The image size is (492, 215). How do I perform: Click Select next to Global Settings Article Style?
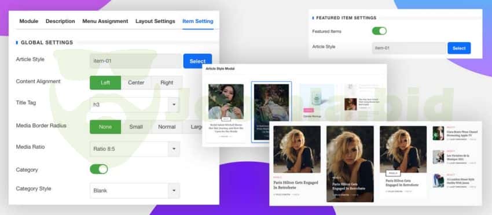pos(197,61)
